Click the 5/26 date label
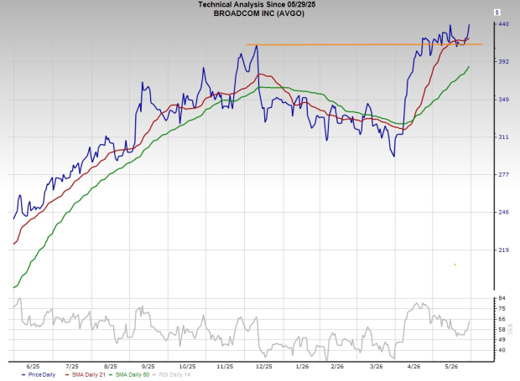The height and width of the screenshot is (381, 520). (451, 367)
